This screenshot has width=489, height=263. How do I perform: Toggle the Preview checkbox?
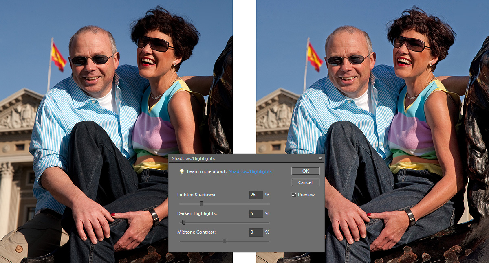294,195
